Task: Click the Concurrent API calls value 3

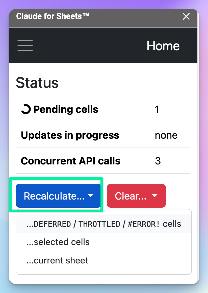Action: [x=158, y=161]
